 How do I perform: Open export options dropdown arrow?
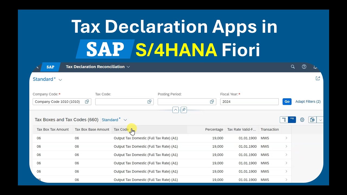[x=320, y=120]
